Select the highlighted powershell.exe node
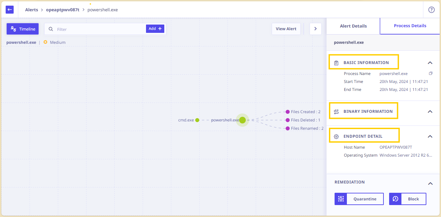 pyautogui.click(x=242, y=120)
